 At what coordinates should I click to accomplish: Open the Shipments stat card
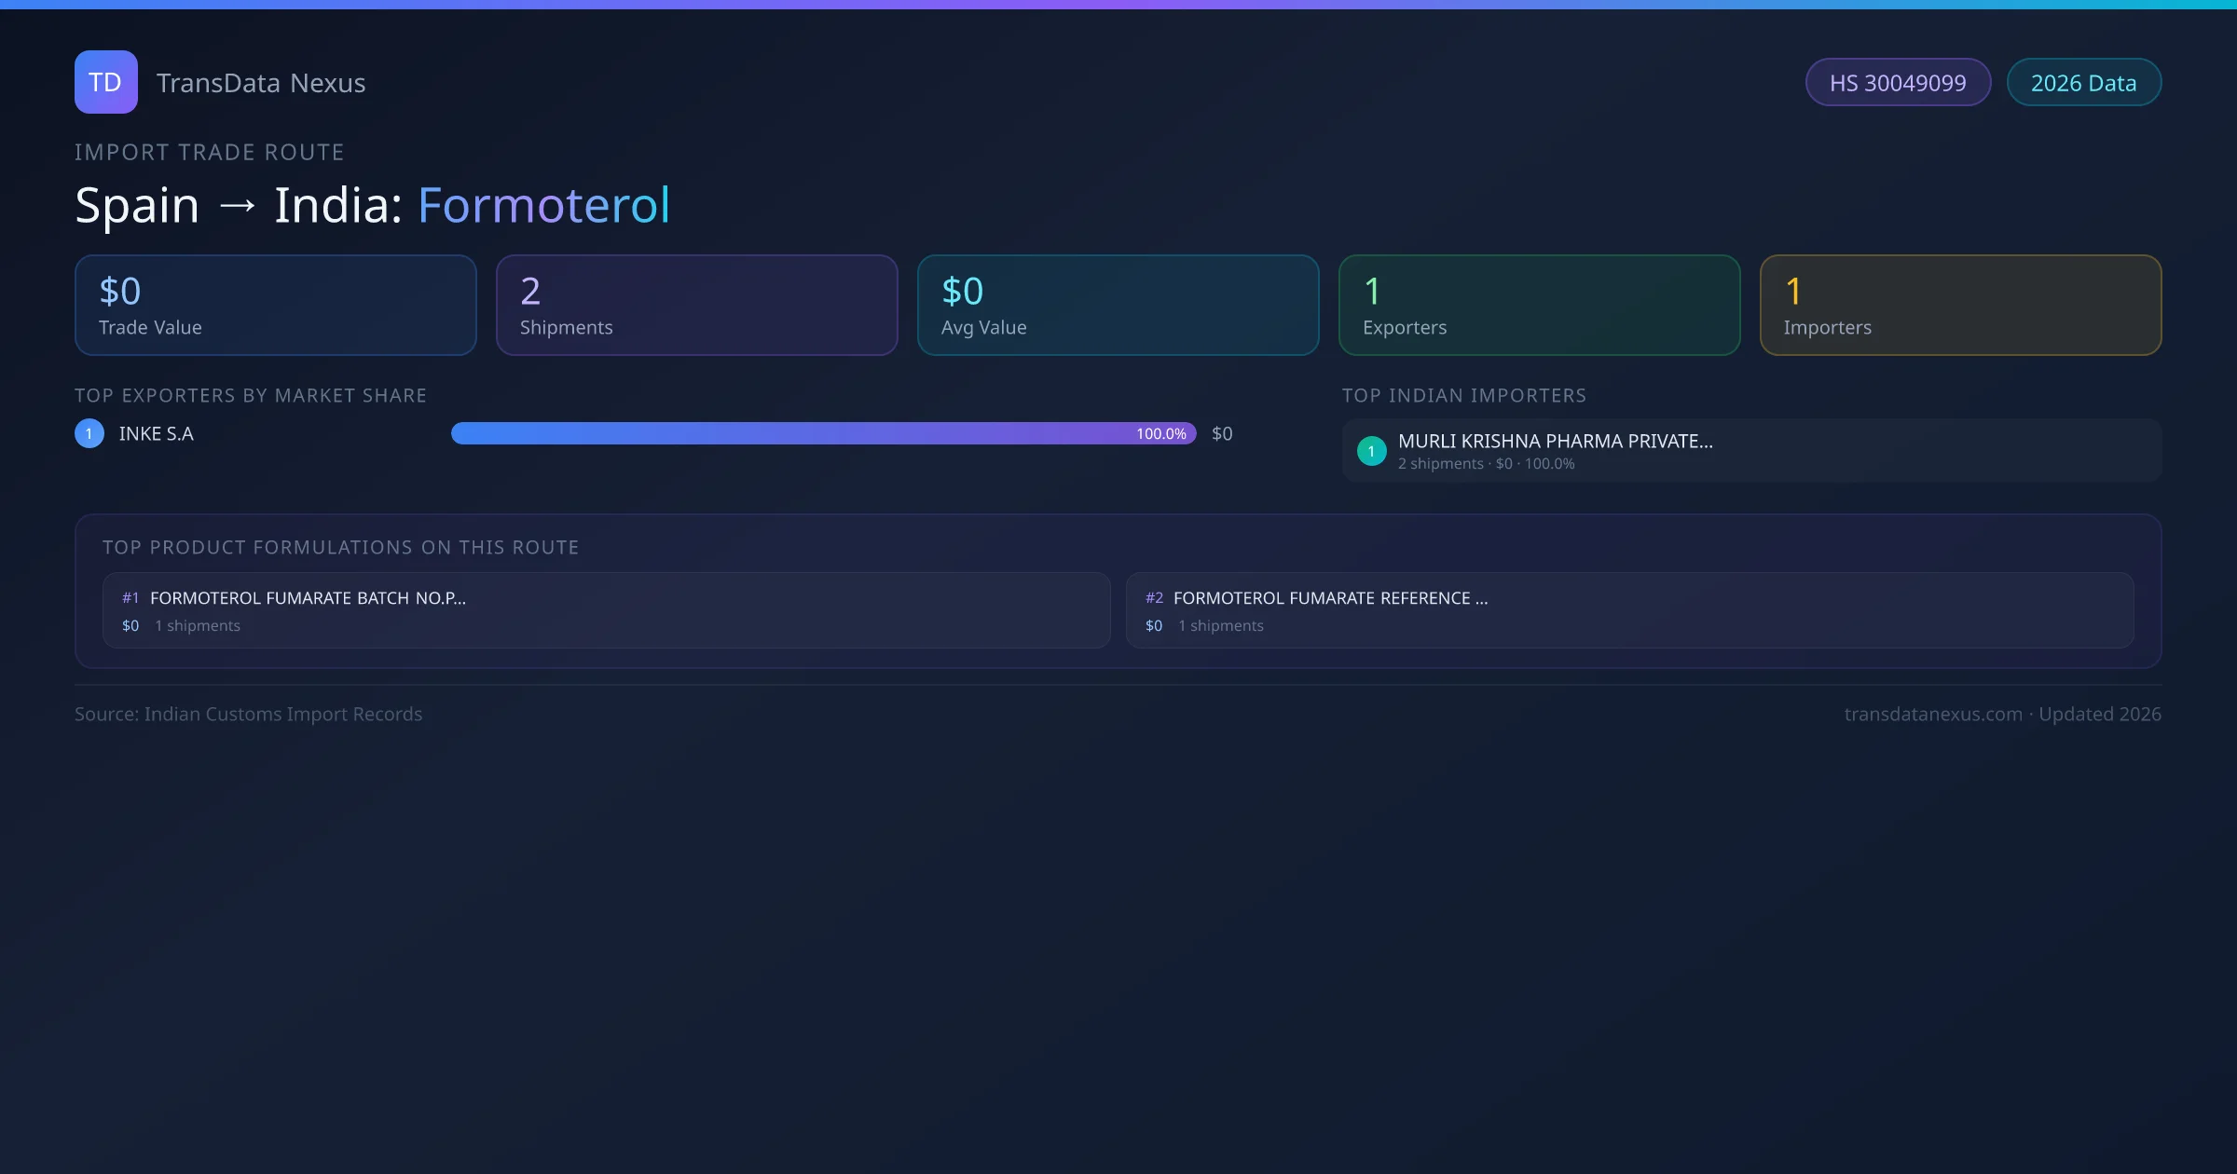tap(696, 306)
